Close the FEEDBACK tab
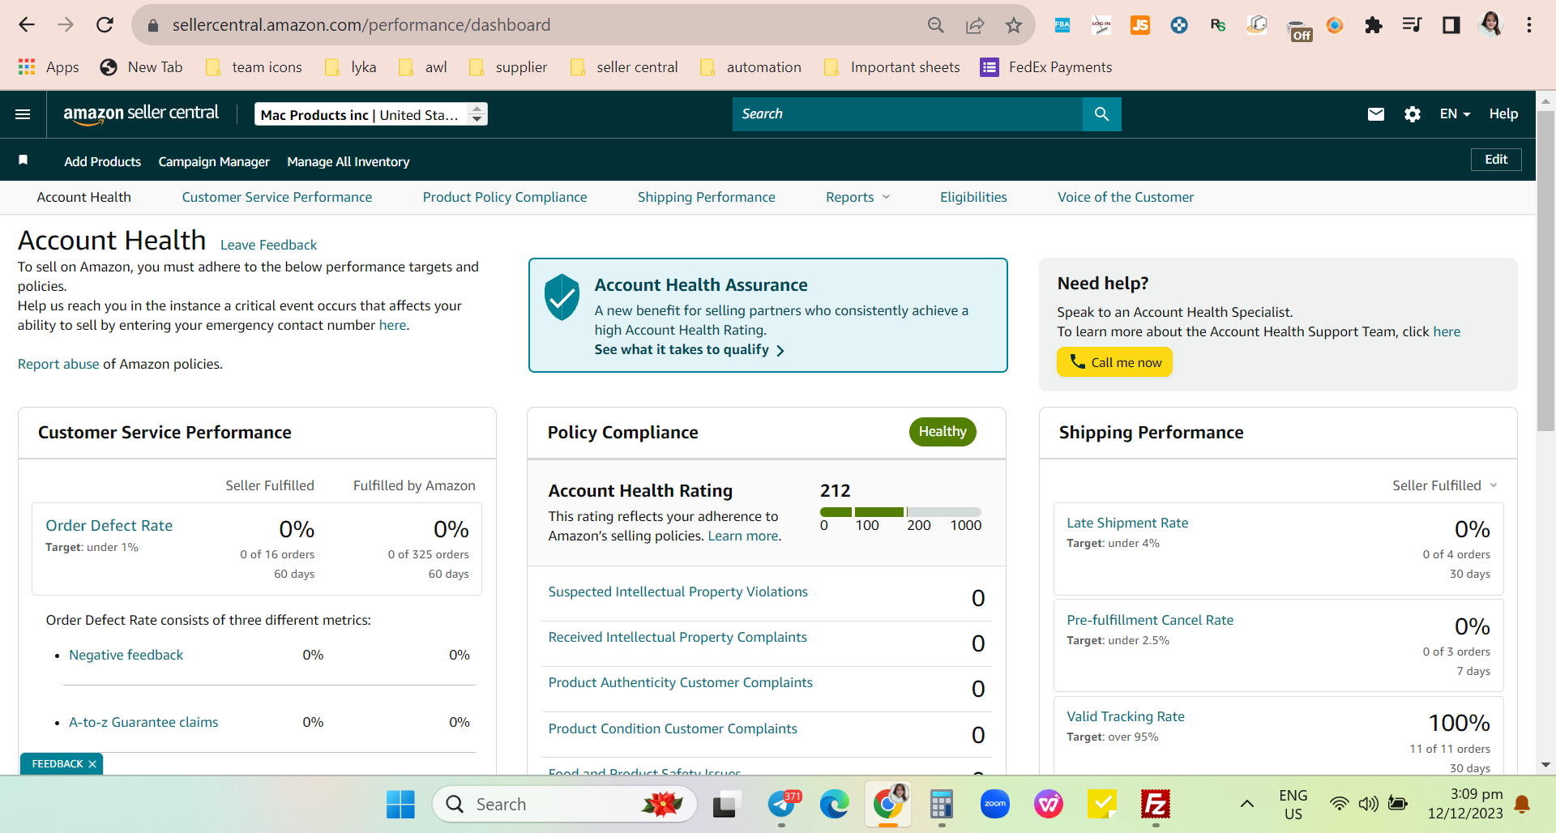The width and height of the screenshot is (1556, 833). [x=92, y=764]
